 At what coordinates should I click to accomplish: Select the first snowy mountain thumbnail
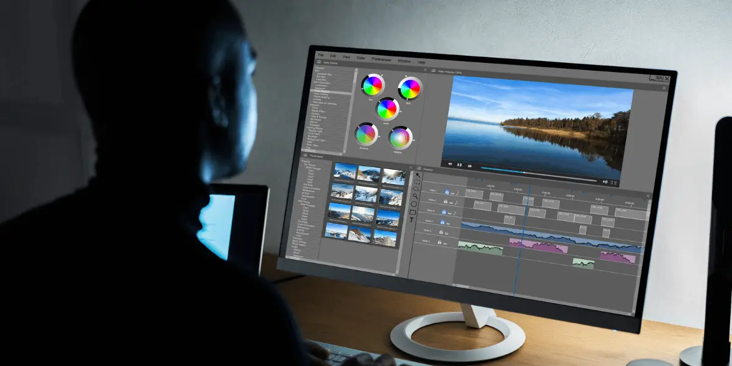tap(345, 171)
